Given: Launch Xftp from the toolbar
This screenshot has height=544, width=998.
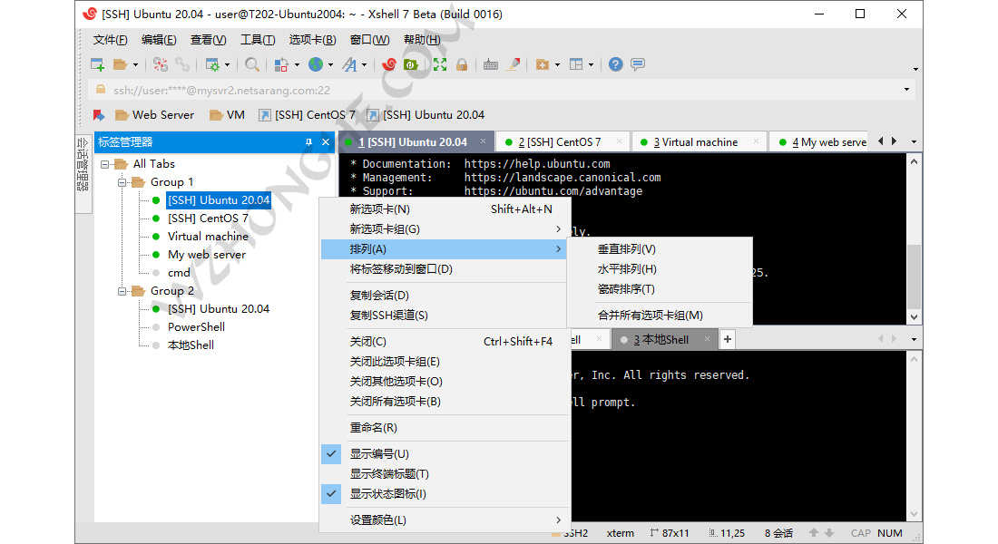Looking at the screenshot, I should click(x=410, y=64).
